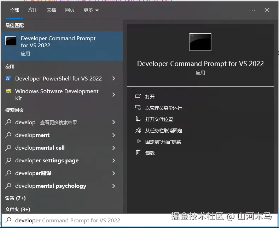
Task: Show the 设置 (7+) results
Action: coord(16,198)
